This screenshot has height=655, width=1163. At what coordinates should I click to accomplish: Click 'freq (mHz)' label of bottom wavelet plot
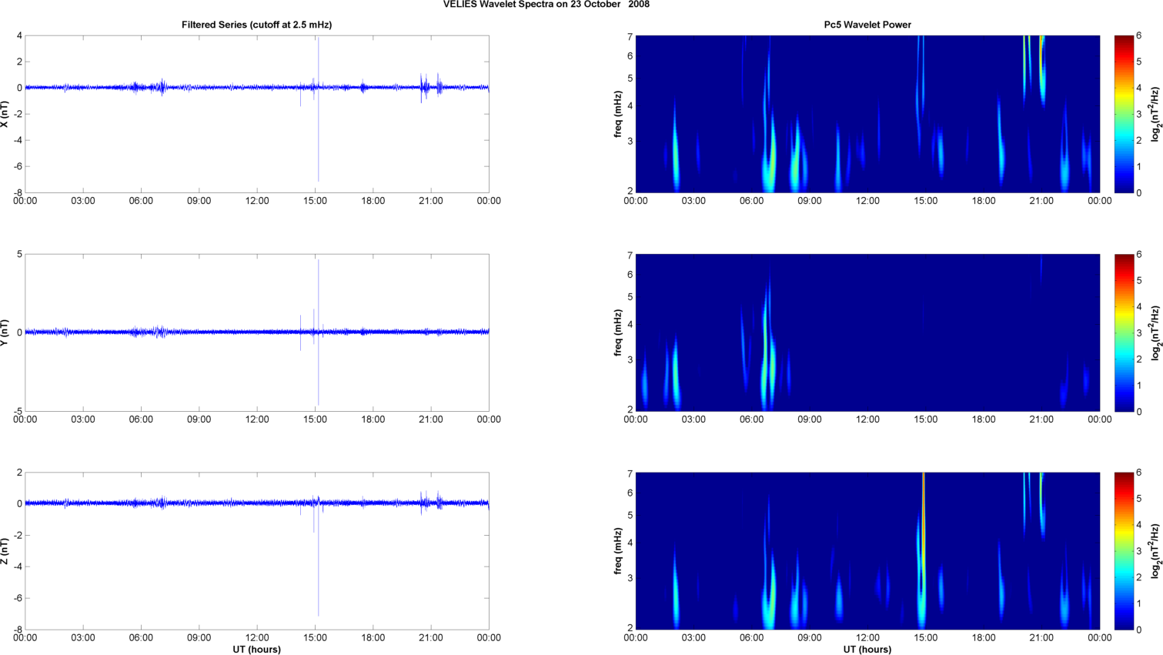point(618,551)
